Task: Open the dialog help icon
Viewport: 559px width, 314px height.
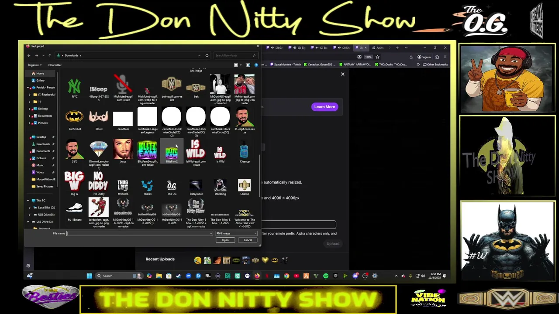Action: [x=256, y=65]
